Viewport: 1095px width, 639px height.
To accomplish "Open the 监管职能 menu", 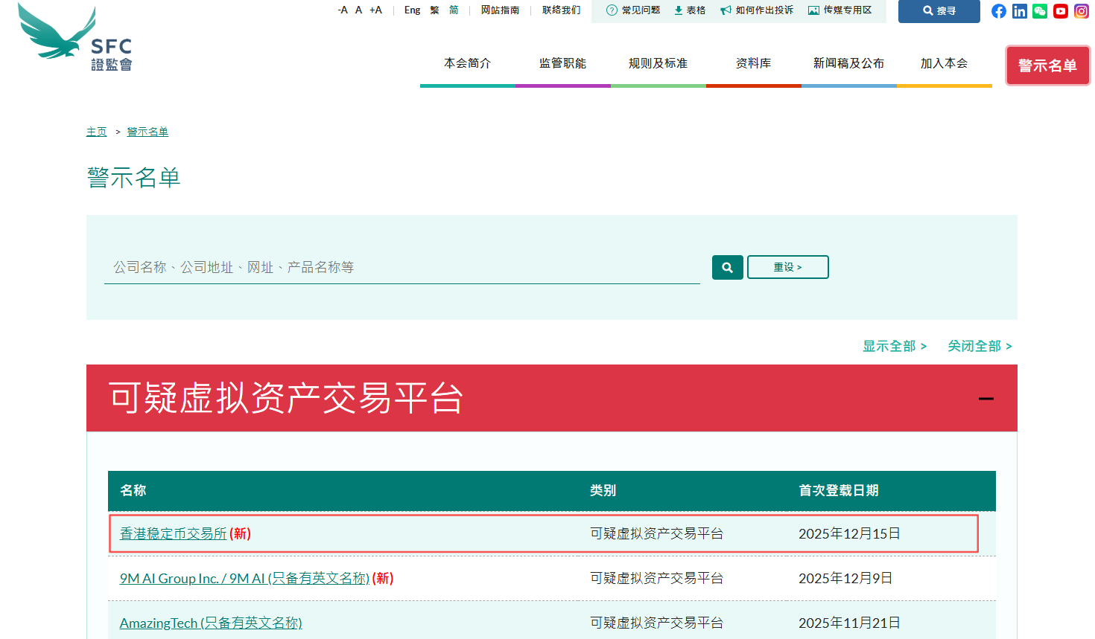I will (562, 64).
